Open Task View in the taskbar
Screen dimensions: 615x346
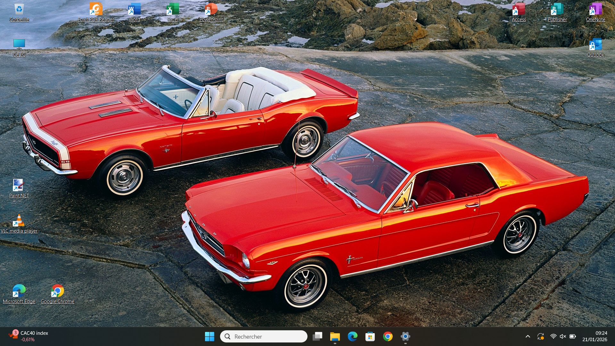pos(317,336)
